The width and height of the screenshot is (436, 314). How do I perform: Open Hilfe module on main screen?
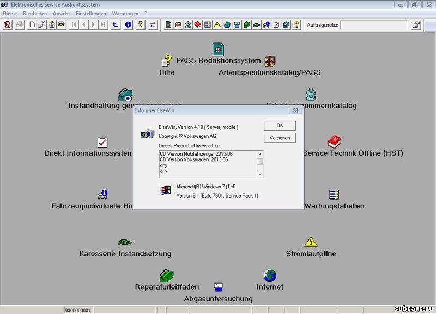[x=167, y=61]
